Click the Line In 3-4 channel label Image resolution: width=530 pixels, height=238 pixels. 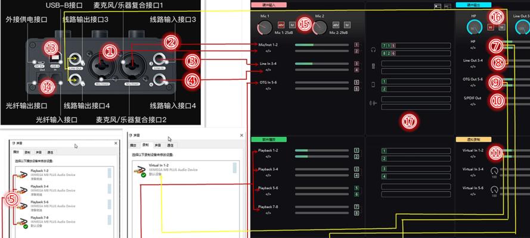(x=268, y=64)
